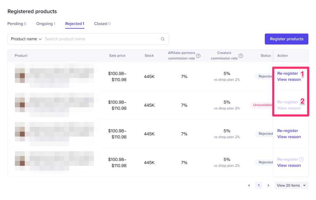Click the search magnifier icon
Viewport: 316px width, 200px height.
click(162, 39)
